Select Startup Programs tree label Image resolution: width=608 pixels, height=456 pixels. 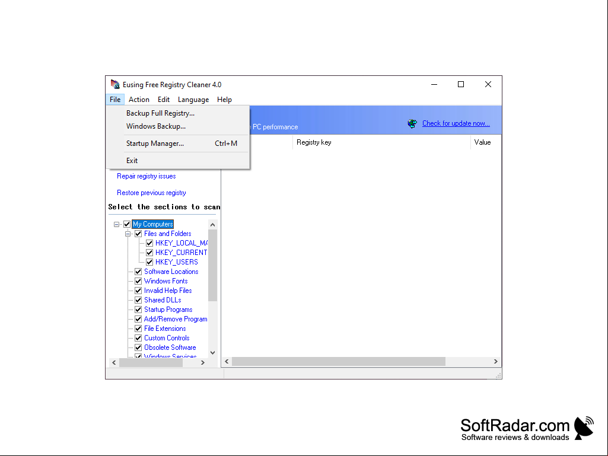pos(168,310)
